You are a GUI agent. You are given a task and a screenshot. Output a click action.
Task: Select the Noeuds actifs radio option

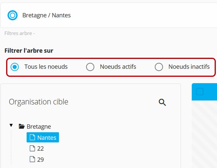pos(90,67)
